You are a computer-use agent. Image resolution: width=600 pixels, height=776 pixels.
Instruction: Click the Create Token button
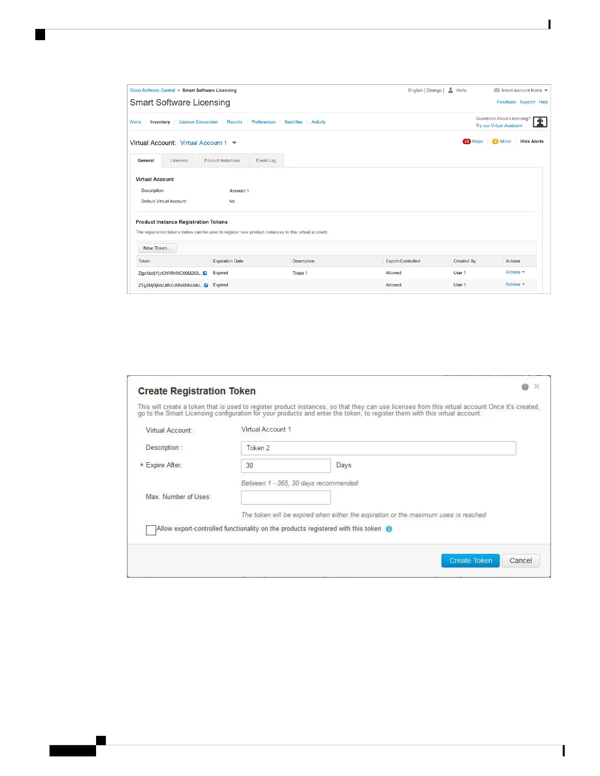pos(471,561)
